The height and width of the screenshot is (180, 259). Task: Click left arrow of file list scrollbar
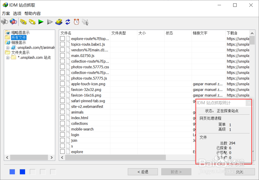62,157
